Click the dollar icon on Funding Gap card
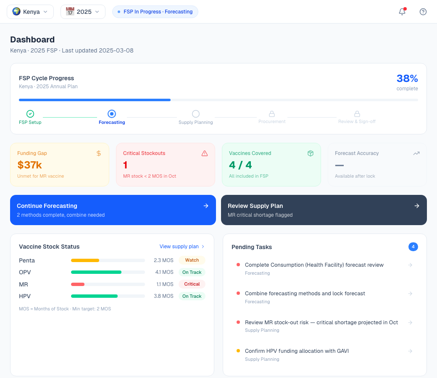 pyautogui.click(x=99, y=153)
